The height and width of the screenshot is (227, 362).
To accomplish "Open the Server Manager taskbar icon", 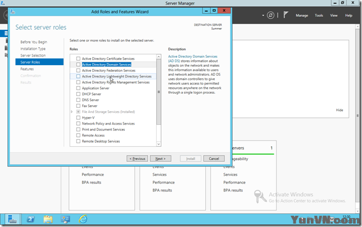I will (12, 219).
